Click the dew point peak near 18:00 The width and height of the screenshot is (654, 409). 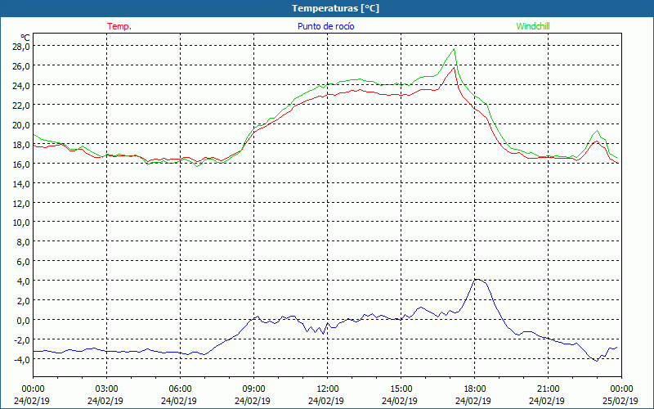coord(477,279)
